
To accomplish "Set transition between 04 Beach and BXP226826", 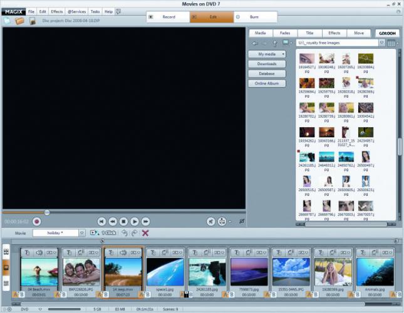I will tap(60, 294).
